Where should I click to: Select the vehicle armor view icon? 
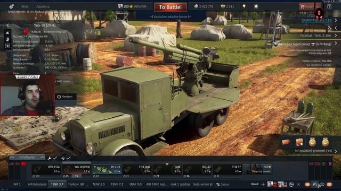(x=7, y=33)
